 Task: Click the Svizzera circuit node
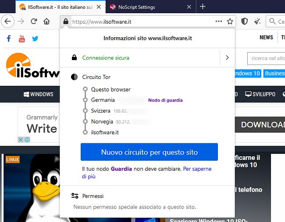[x=101, y=111]
